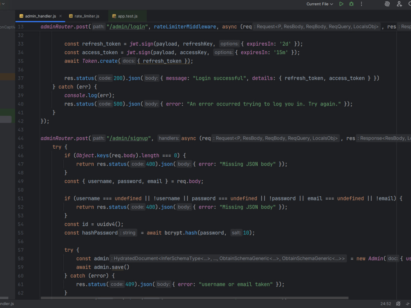
Task: Click the 'options:' inlay hint on line 34
Action: click(224, 53)
